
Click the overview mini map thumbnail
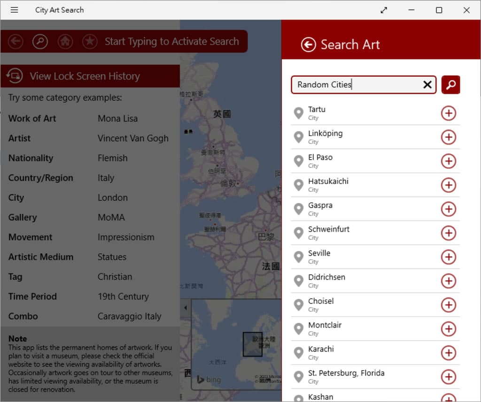click(x=236, y=345)
